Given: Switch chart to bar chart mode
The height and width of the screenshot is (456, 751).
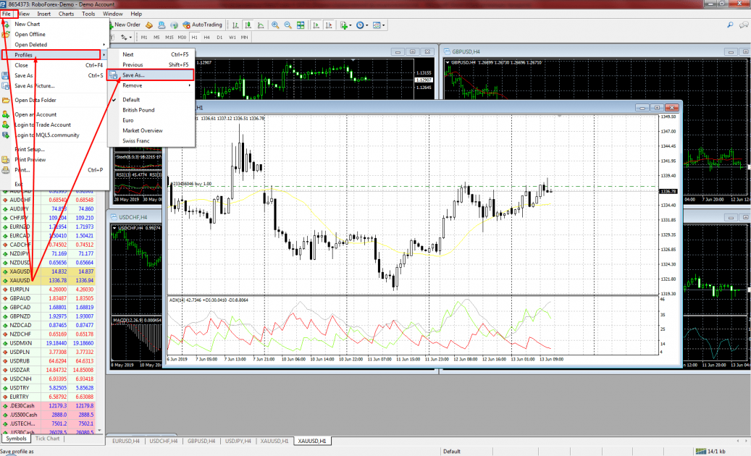Looking at the screenshot, I should pyautogui.click(x=235, y=25).
